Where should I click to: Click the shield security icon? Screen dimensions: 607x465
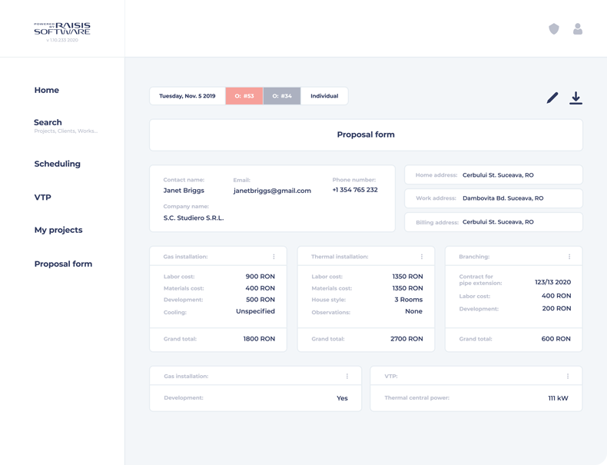pos(553,28)
